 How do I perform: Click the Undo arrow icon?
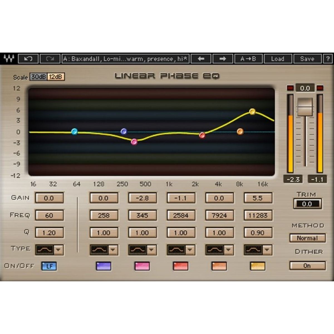click(x=28, y=59)
